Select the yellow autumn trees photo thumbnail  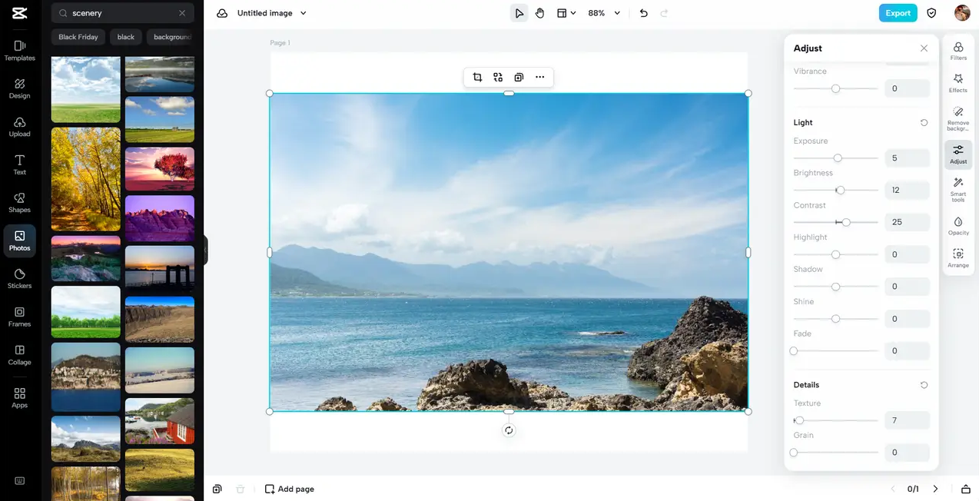[x=86, y=179]
